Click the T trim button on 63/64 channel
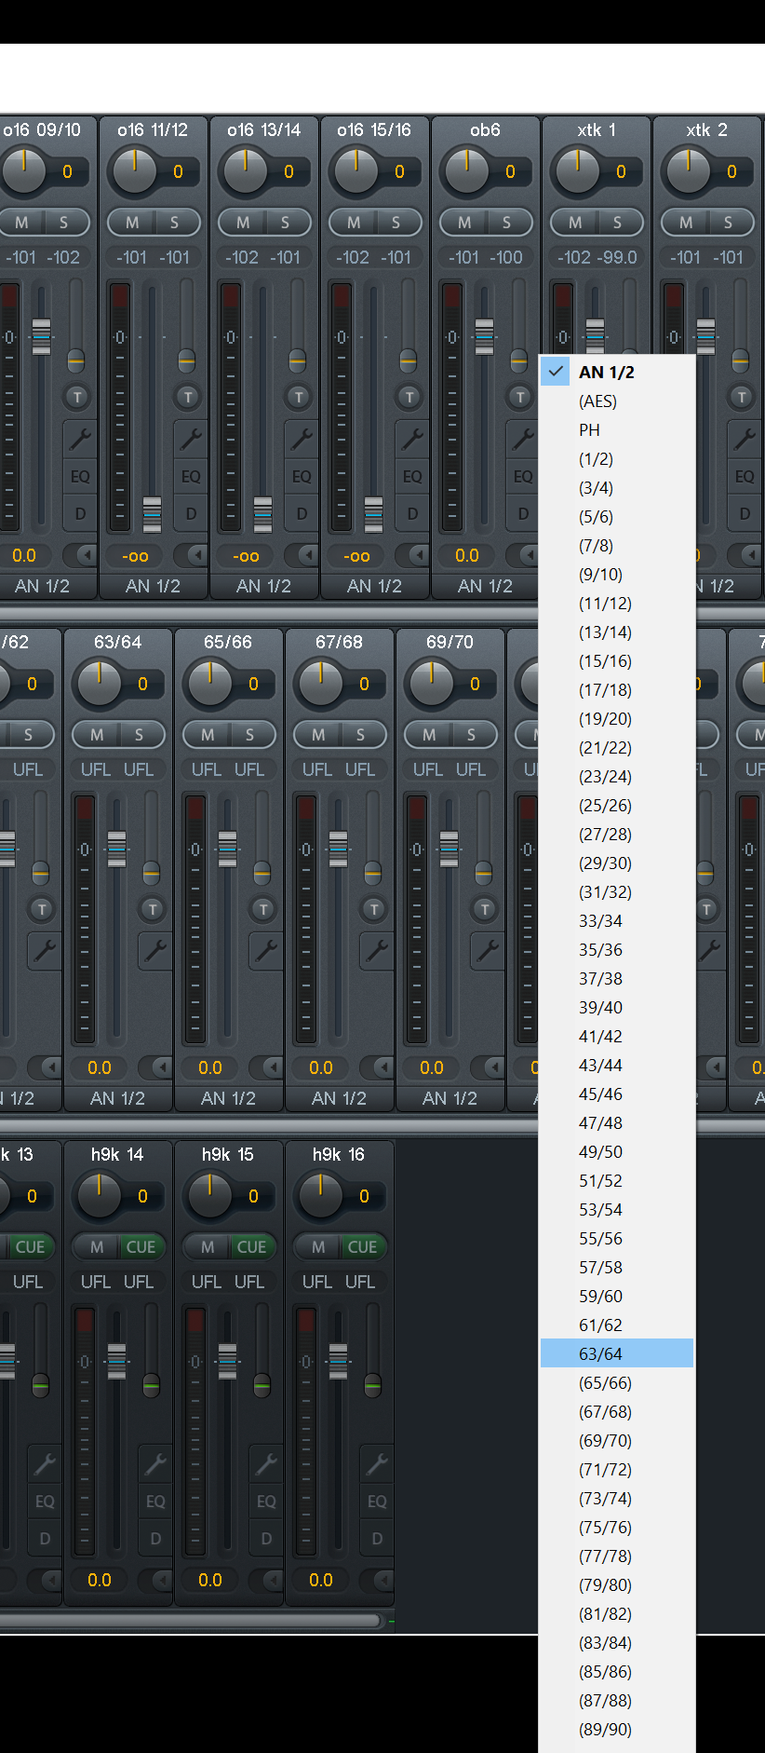 (x=153, y=909)
